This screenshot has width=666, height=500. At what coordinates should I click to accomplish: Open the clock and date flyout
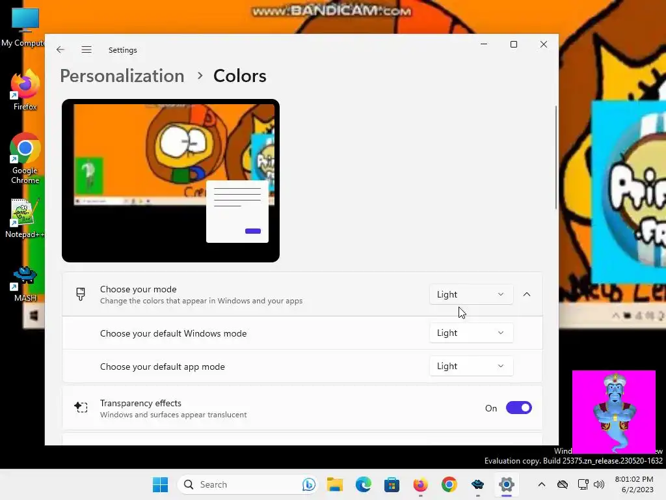[x=635, y=484]
